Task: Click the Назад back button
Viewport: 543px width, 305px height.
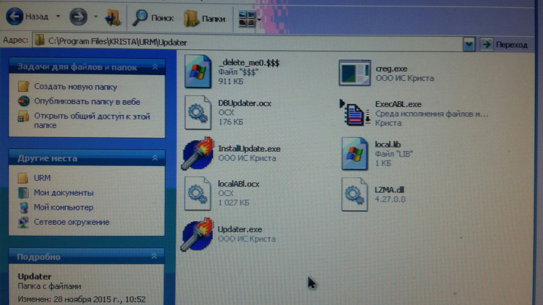Action: [x=29, y=15]
